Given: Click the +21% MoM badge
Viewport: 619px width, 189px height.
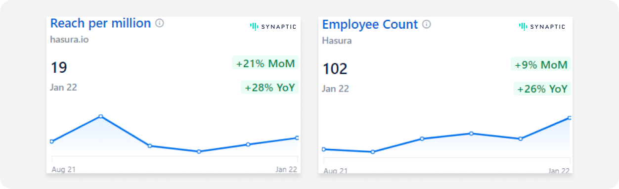Looking at the screenshot, I should pos(265,63).
